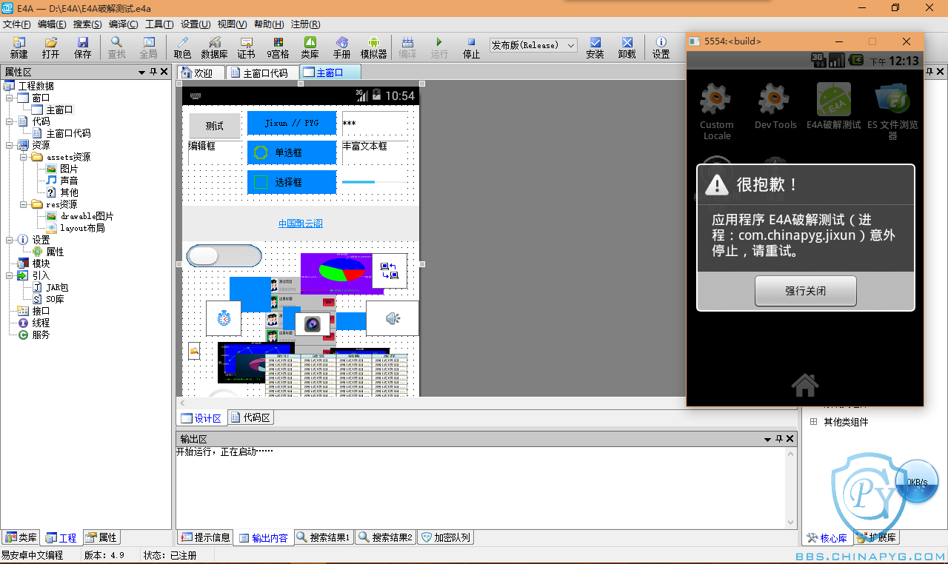Click the progress bar in designer
This screenshot has height=564, width=948.
[374, 181]
